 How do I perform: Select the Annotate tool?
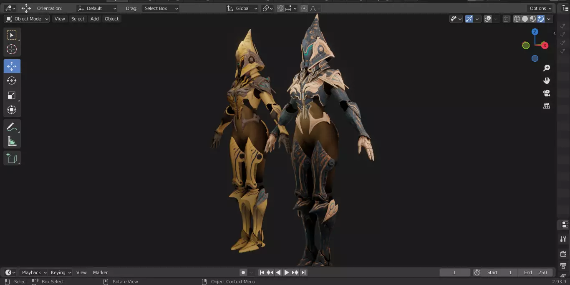[12, 127]
